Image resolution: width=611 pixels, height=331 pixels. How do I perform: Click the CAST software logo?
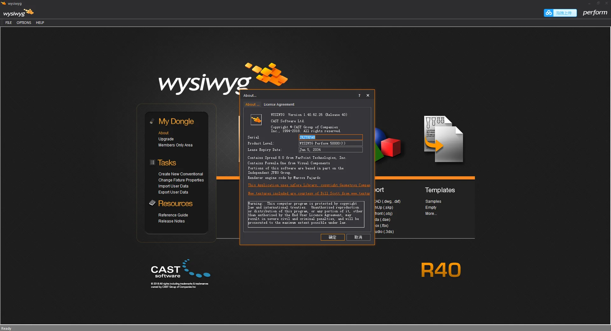pos(180,269)
